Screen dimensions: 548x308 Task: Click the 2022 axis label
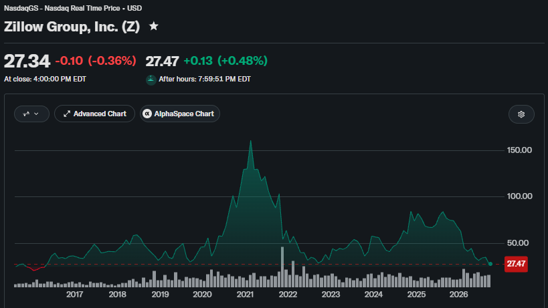288,295
